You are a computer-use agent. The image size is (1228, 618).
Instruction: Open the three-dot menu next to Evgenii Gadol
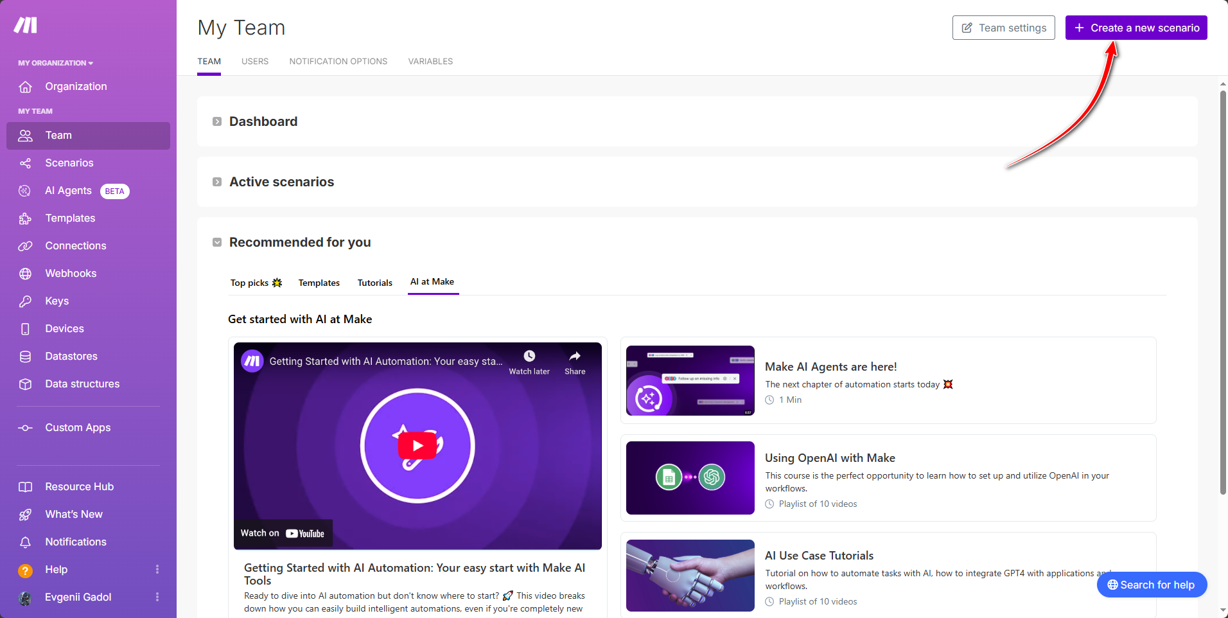coord(157,597)
